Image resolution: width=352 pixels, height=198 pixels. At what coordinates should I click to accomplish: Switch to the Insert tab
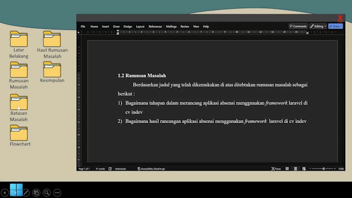(x=106, y=26)
